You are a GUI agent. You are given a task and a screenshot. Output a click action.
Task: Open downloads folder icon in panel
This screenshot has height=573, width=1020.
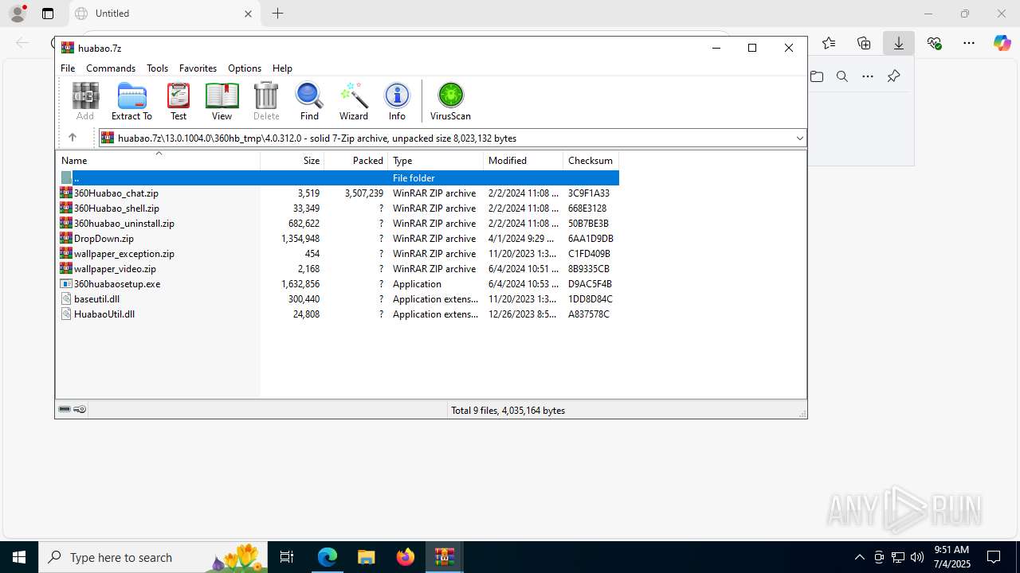(817, 76)
